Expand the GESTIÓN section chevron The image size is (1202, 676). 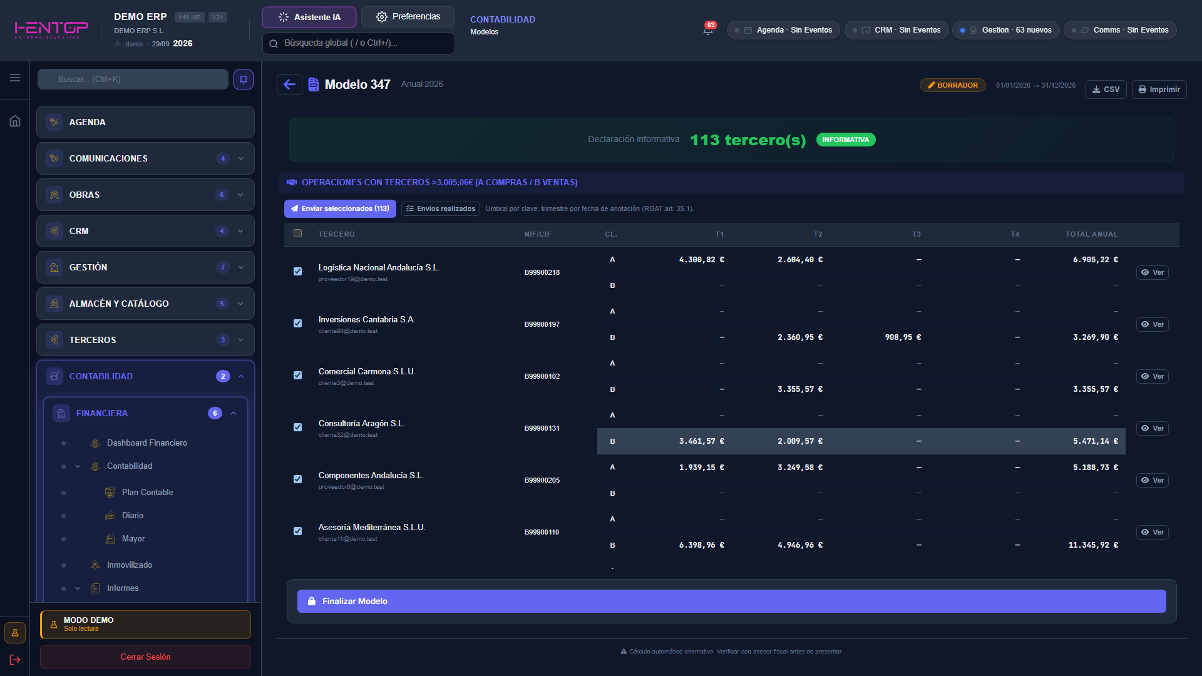coord(241,267)
